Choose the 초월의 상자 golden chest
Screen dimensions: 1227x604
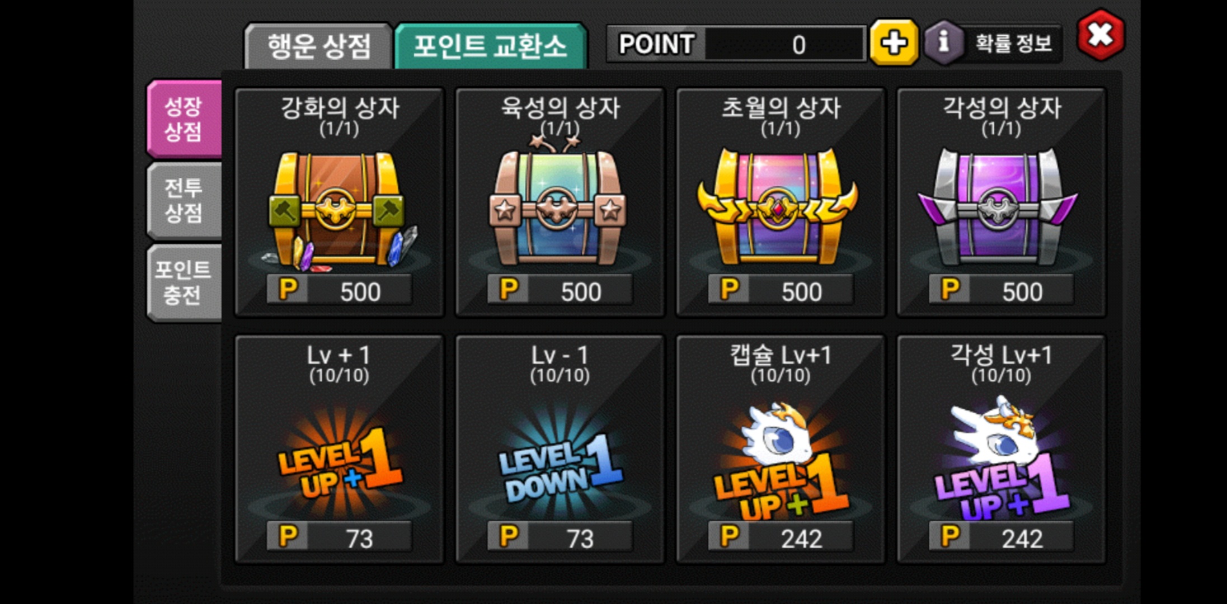[x=780, y=206]
